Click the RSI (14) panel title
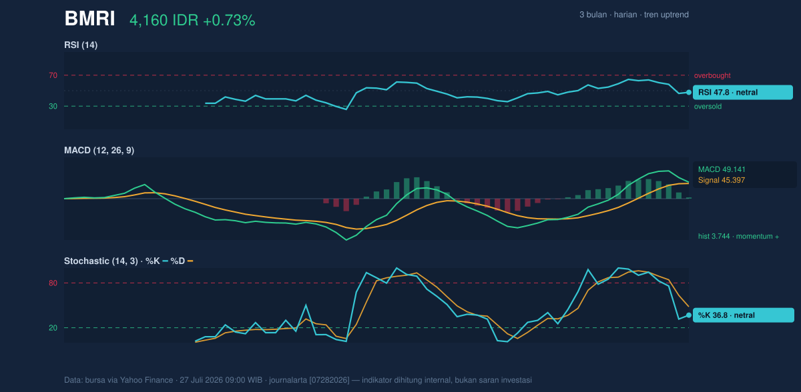Viewport: 801px width, 392px height. 81,45
